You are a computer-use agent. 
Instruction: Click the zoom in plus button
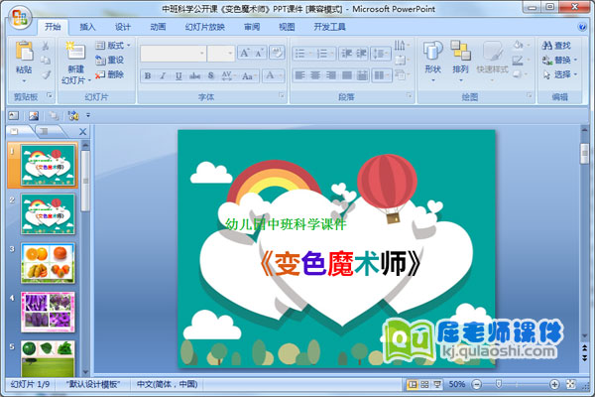tap(554, 384)
